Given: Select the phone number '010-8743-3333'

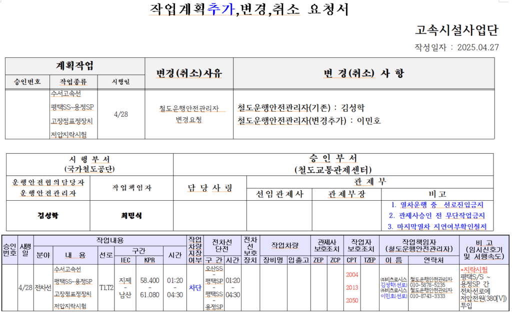Looking at the screenshot, I should (x=427, y=296).
